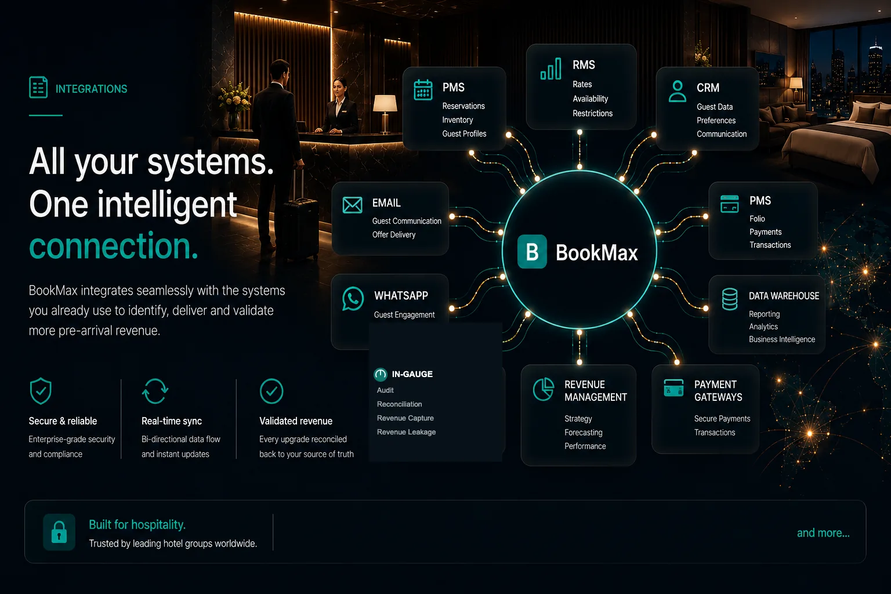Click "Revenue Leakage" under IN-GAUGE

(x=406, y=432)
